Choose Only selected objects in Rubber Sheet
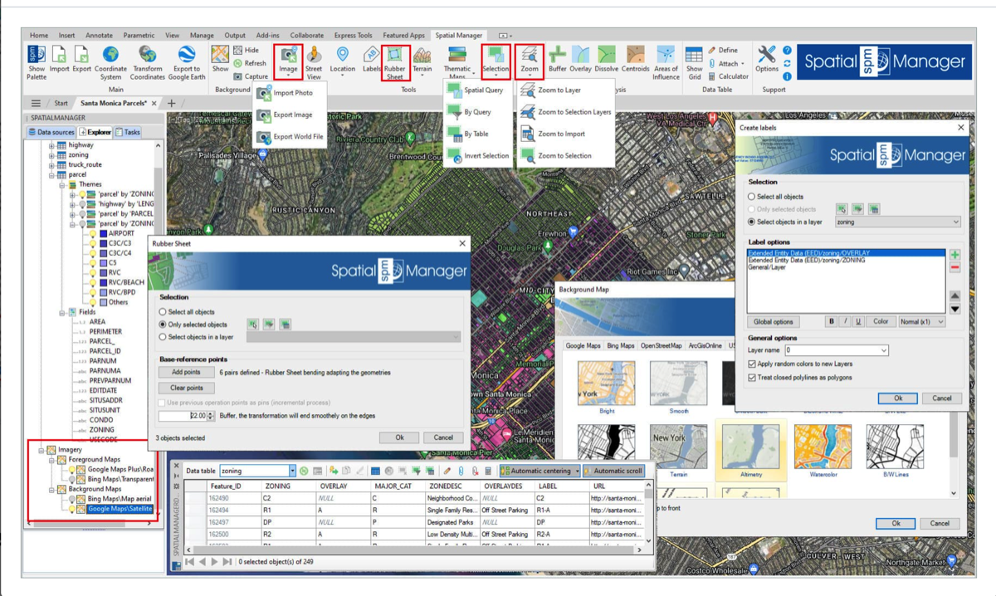Screen dimensions: 996x596 pyautogui.click(x=193, y=325)
